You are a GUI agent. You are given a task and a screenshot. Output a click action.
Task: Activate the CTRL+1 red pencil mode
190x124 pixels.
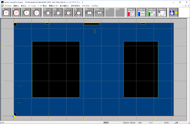(x=132, y=12)
